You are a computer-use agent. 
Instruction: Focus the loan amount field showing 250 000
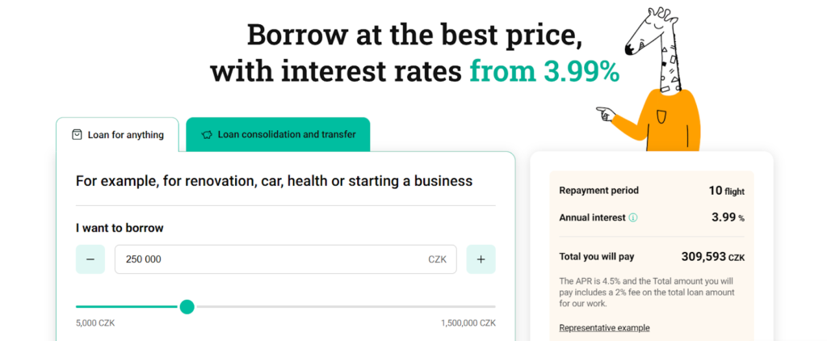coord(267,259)
